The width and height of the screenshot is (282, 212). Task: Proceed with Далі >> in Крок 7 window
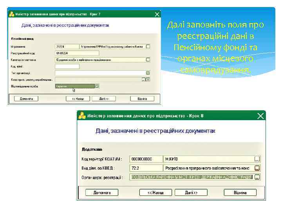104,99
